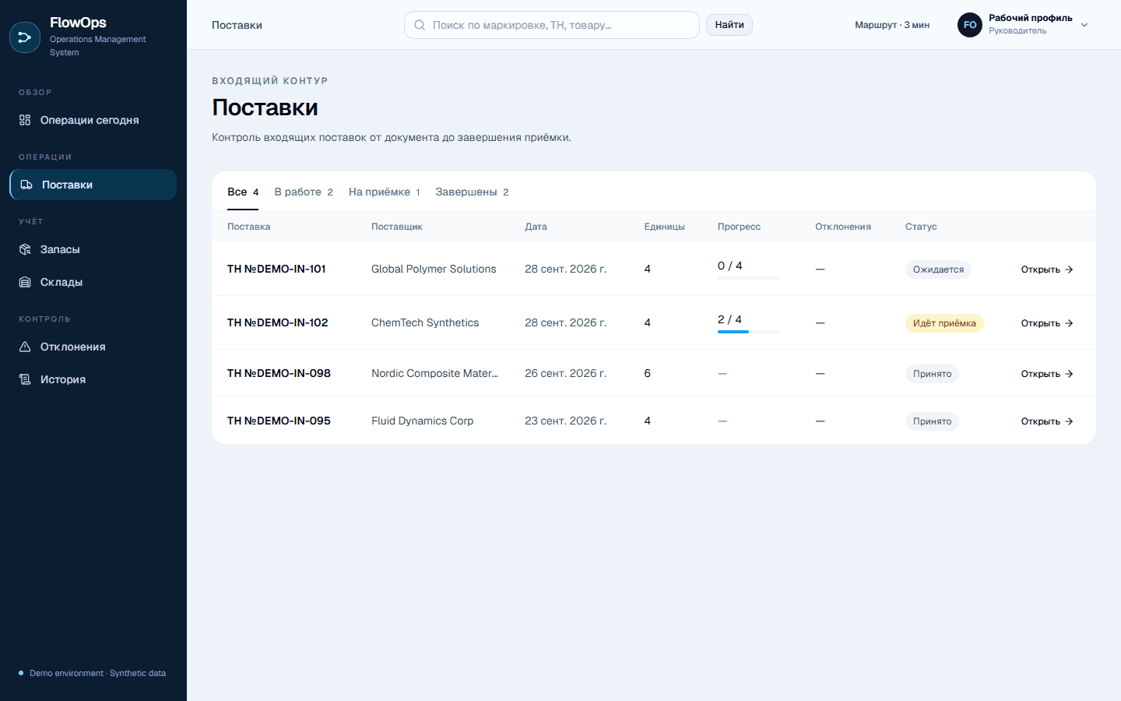Click the Прогресс column header
This screenshot has height=701, width=1121.
(739, 227)
